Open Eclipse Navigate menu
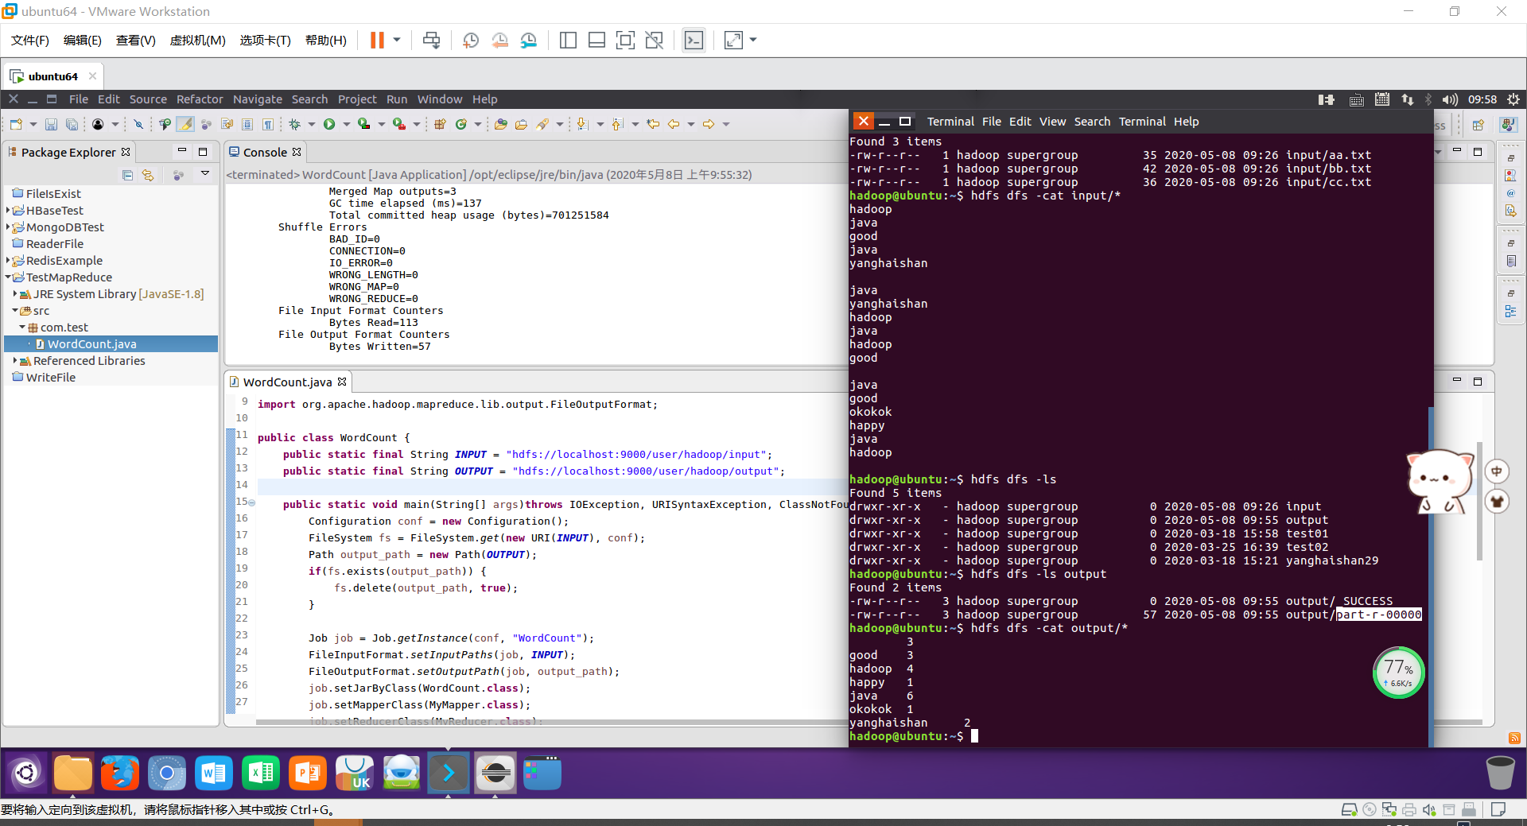The height and width of the screenshot is (826, 1527). 257,99
